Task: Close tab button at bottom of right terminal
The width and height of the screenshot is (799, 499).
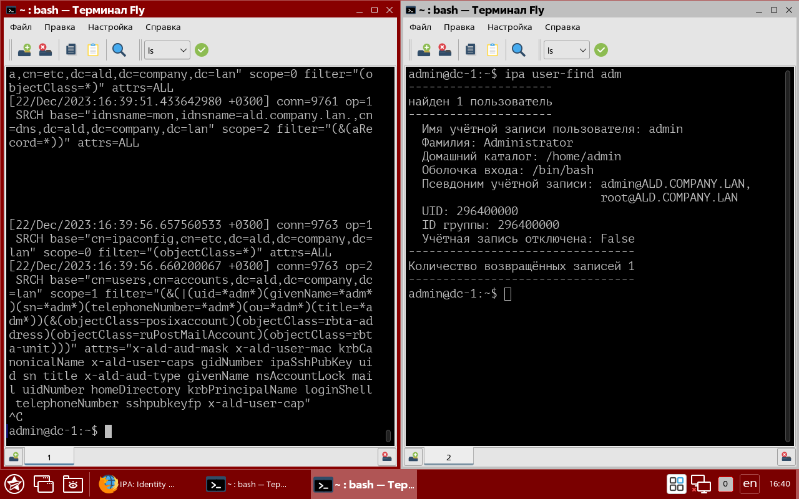Action: 786,457
